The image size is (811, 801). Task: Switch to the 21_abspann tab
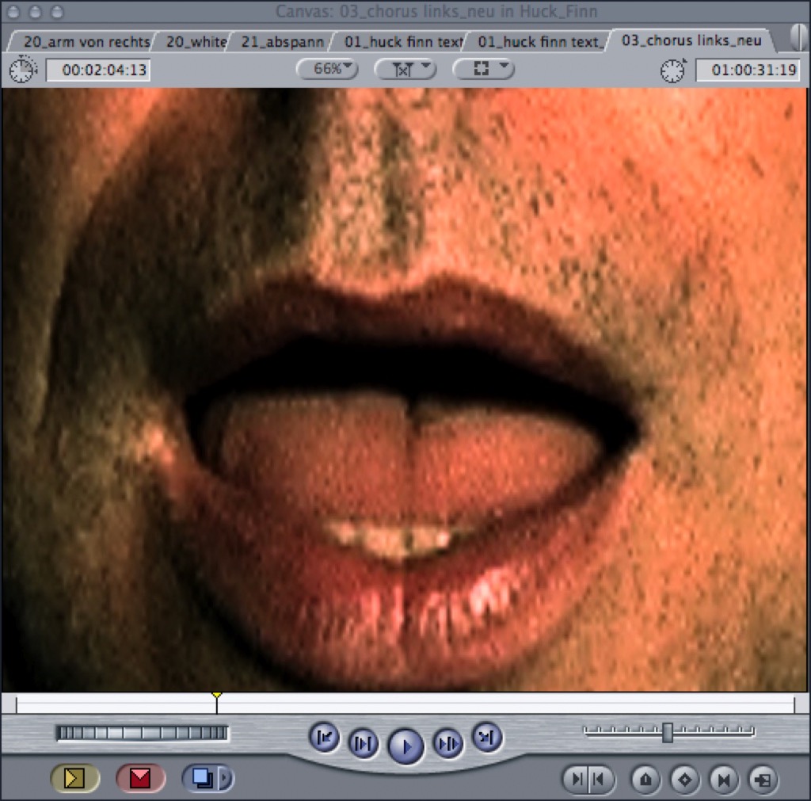281,41
